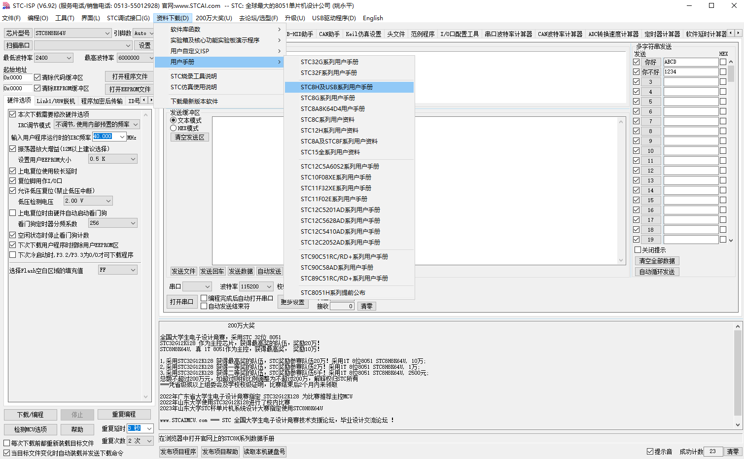The height and width of the screenshot is (459, 744).
Task: Switch to the Link1/U8W脱机 tab
Action: (x=56, y=101)
